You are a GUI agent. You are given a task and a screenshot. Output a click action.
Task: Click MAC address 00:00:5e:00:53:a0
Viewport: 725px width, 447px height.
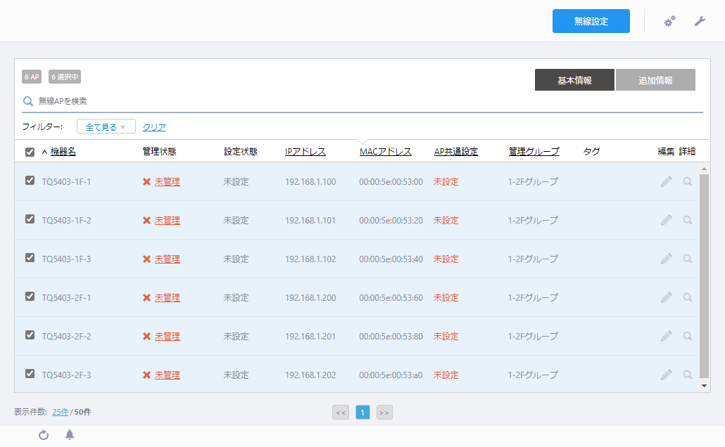(391, 375)
